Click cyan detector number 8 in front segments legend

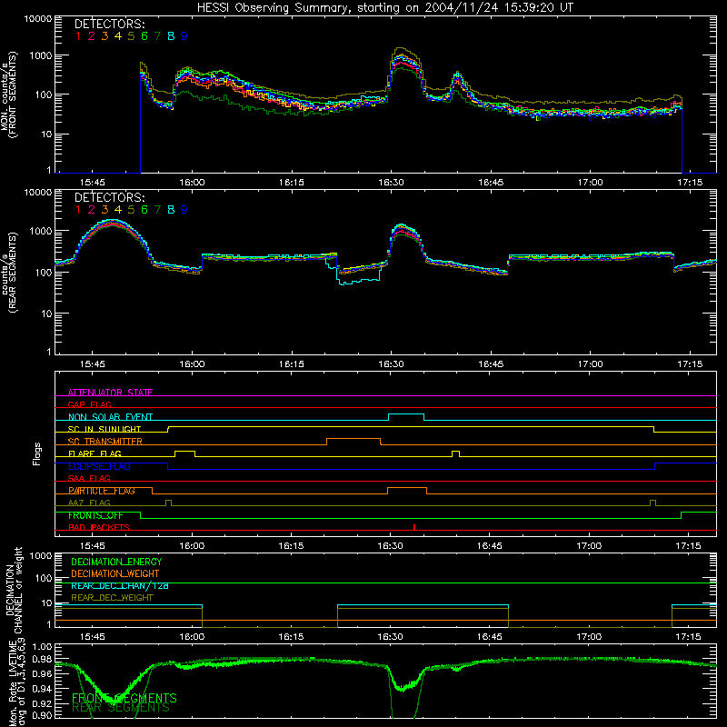coord(171,36)
